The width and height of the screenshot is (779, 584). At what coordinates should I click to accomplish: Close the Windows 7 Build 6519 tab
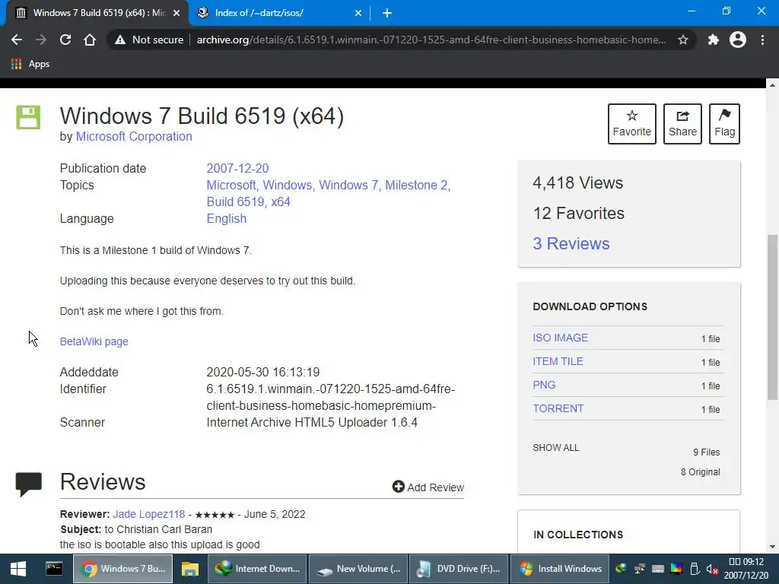[x=176, y=13]
